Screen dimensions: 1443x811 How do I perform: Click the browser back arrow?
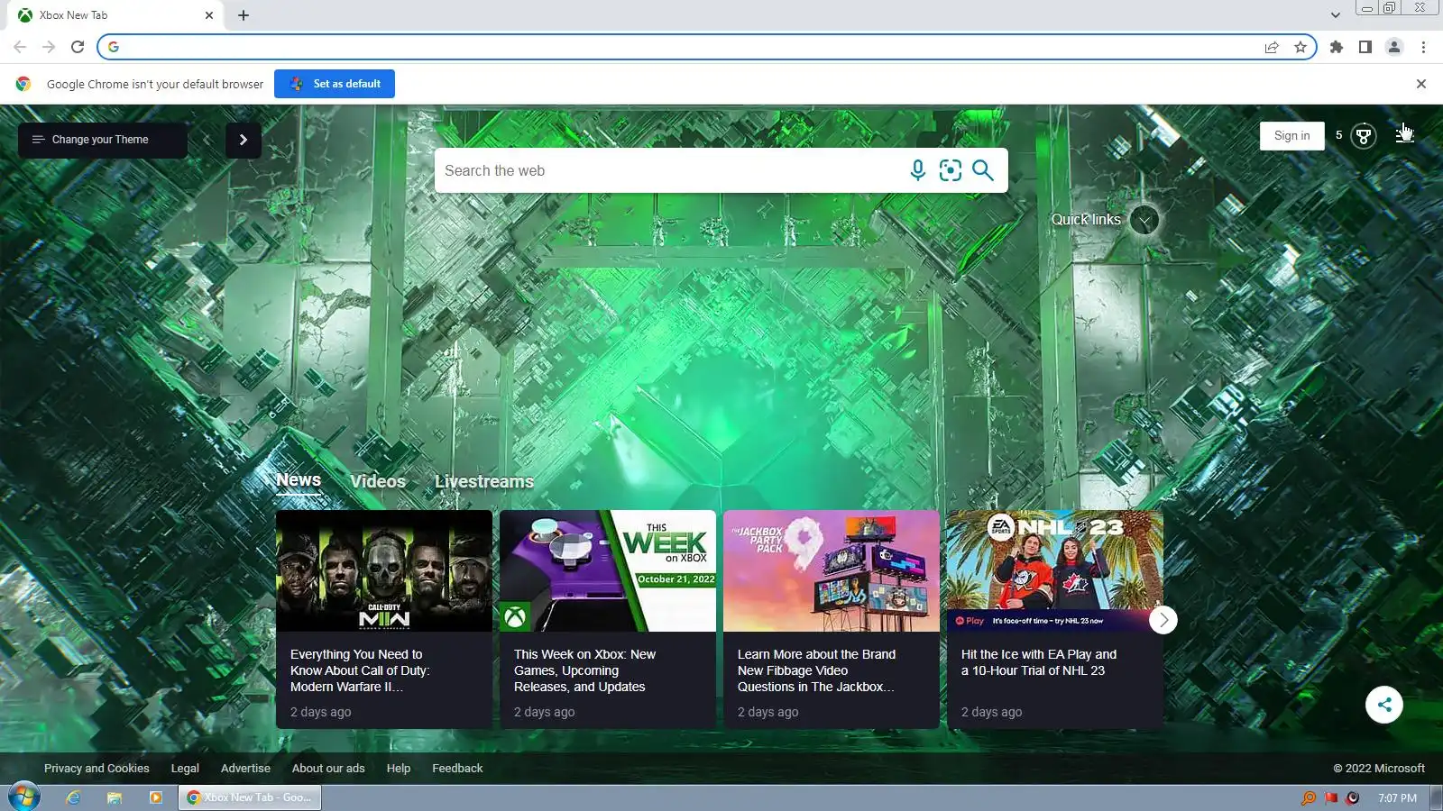20,47
